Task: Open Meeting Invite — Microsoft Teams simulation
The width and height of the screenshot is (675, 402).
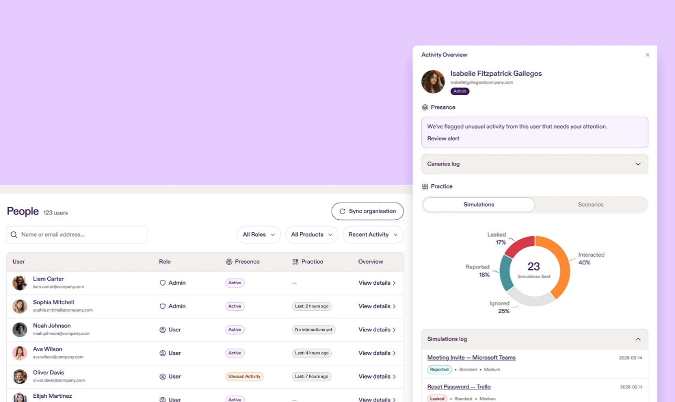Action: [471, 358]
